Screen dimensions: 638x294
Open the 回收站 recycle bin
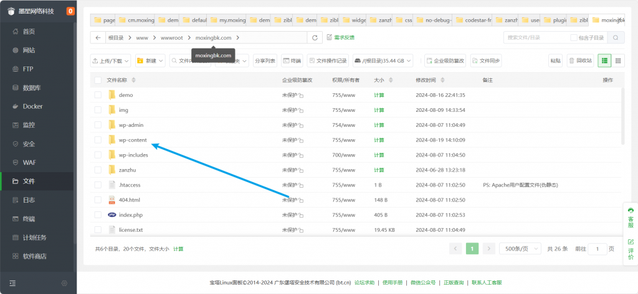click(580, 61)
